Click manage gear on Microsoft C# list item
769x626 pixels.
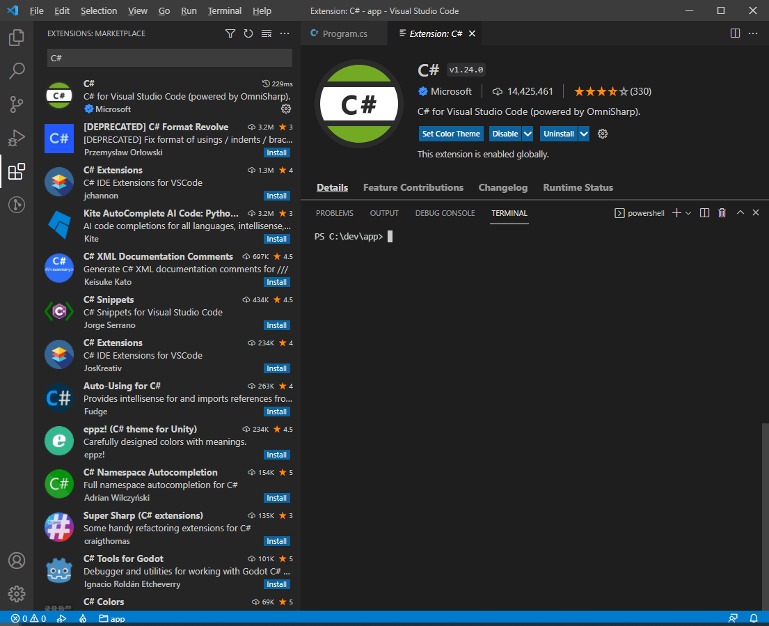[x=286, y=109]
